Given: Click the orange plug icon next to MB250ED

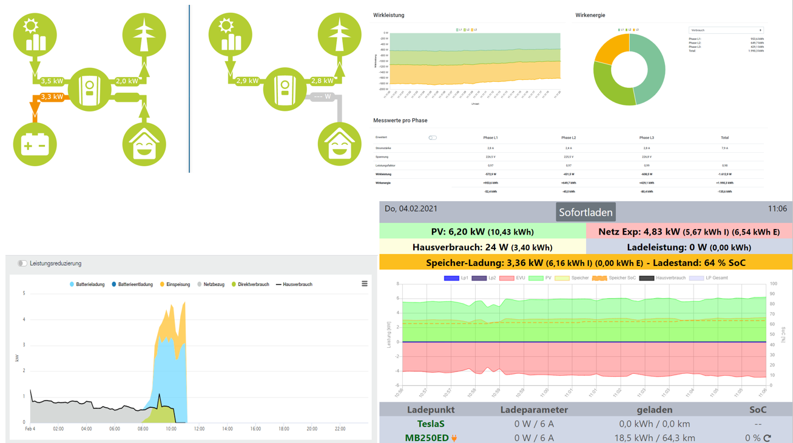Looking at the screenshot, I should tap(454, 438).
